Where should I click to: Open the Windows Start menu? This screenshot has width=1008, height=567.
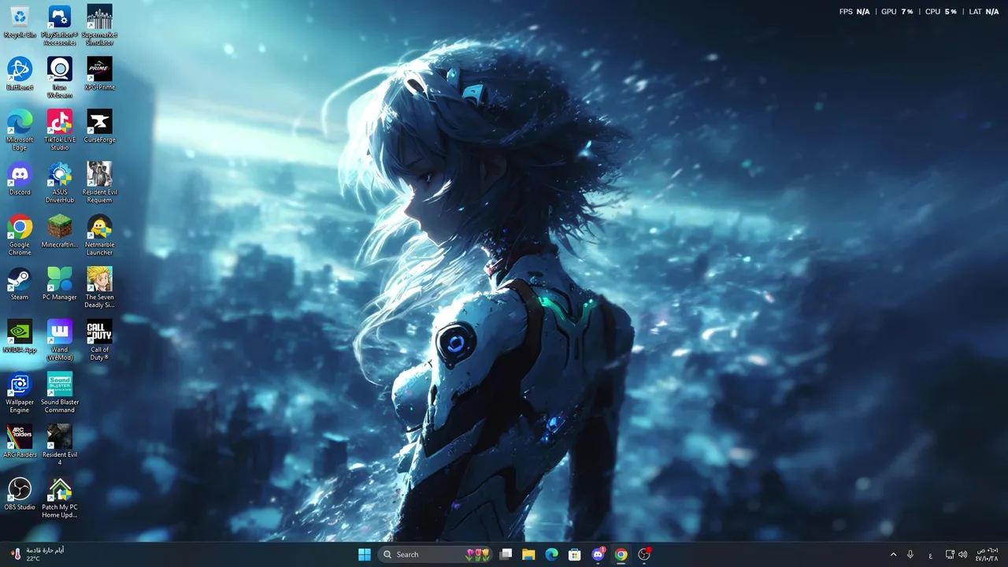365,554
